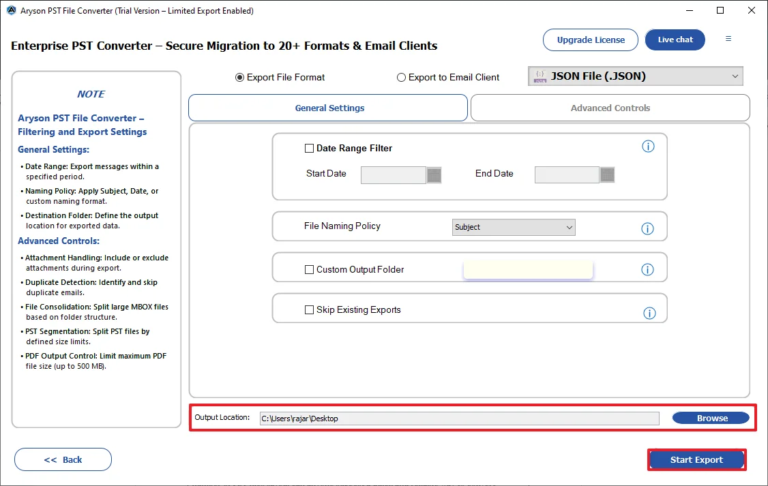The image size is (768, 486).
Task: Click the Output Location path field
Action: [x=460, y=419]
